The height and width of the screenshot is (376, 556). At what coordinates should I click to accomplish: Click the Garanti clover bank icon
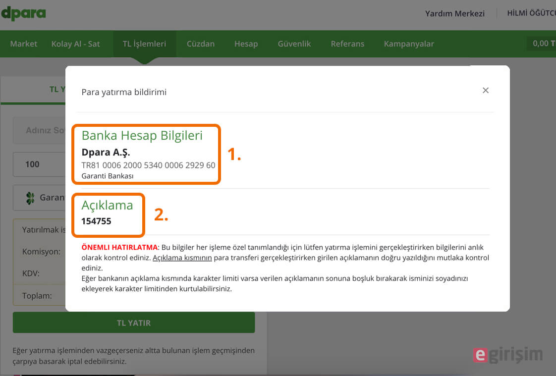coord(31,198)
